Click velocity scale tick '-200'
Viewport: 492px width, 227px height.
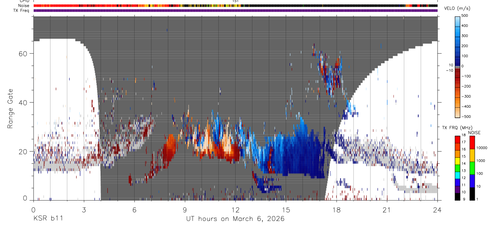(466, 86)
